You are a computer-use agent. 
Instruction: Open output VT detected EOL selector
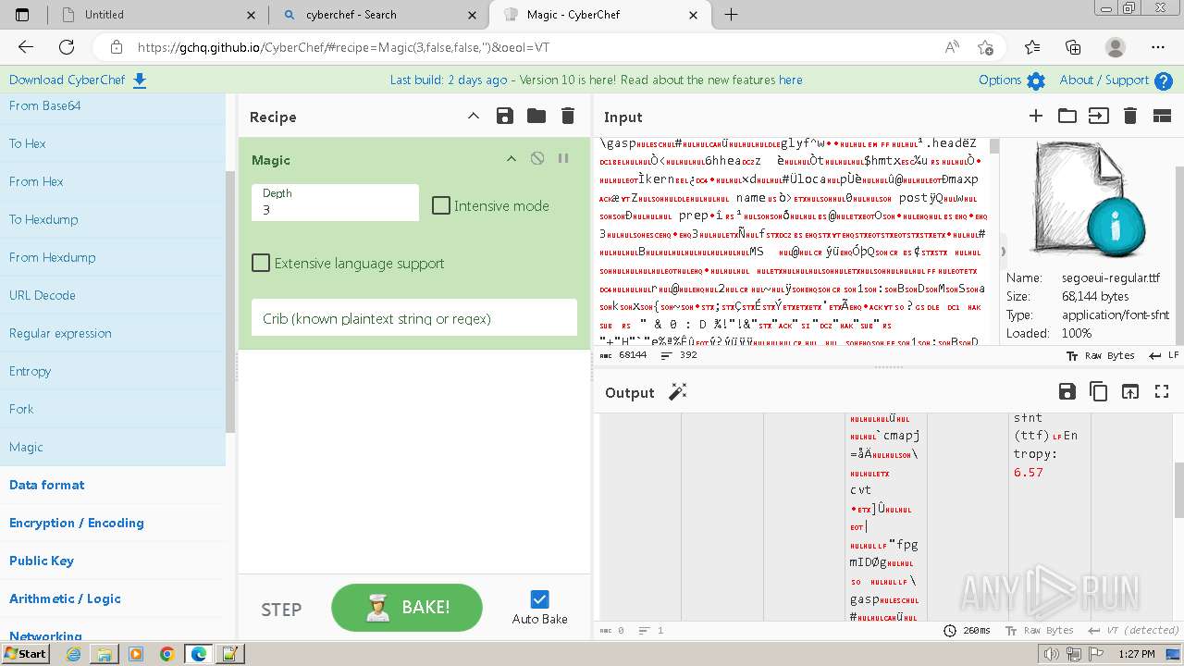(1134, 630)
